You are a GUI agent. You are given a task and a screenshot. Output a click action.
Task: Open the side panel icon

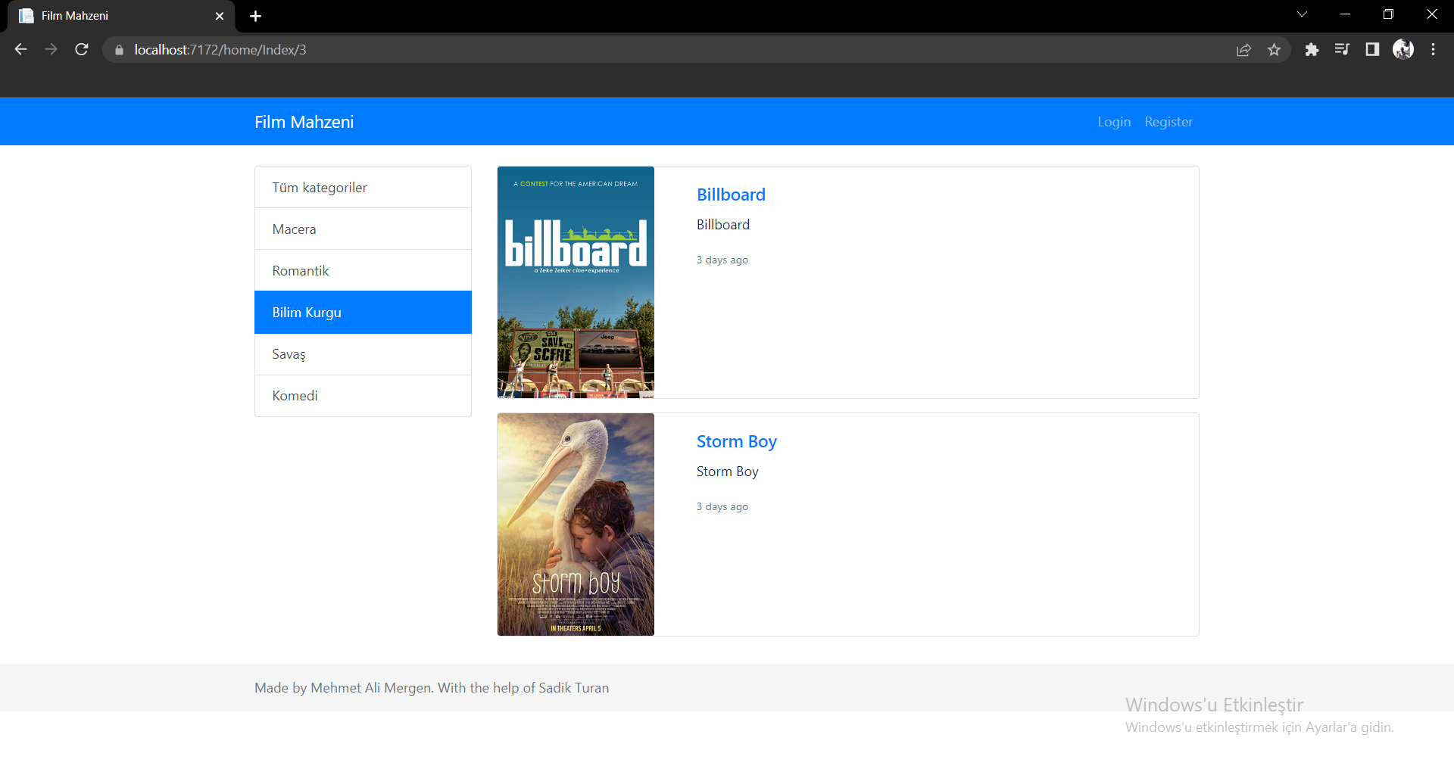coord(1372,49)
